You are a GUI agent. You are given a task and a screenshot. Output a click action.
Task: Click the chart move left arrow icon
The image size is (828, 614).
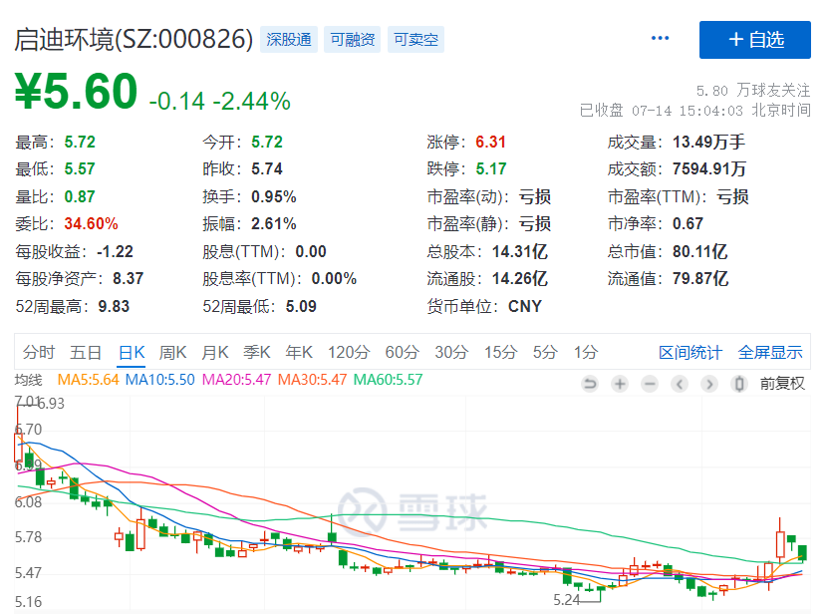(680, 384)
